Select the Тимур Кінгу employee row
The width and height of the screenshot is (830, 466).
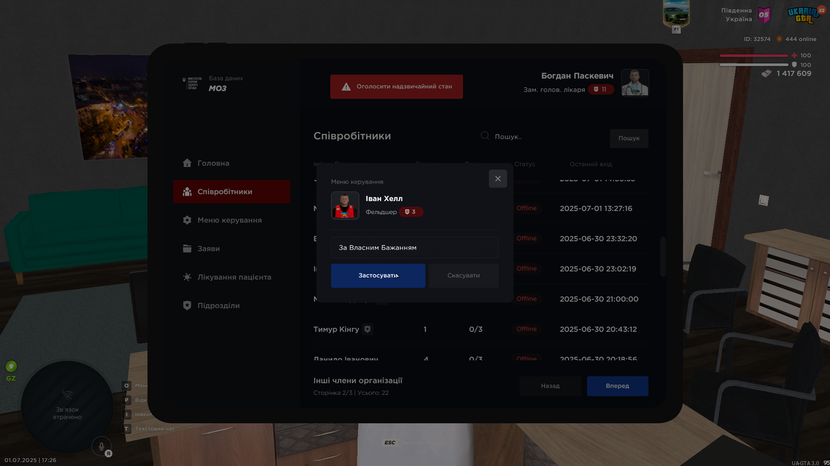tap(480, 329)
